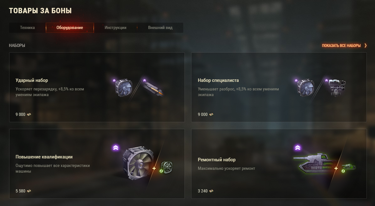Go to the Внешний вид tab
Viewport: 375px width, 206px height.
pos(160,27)
